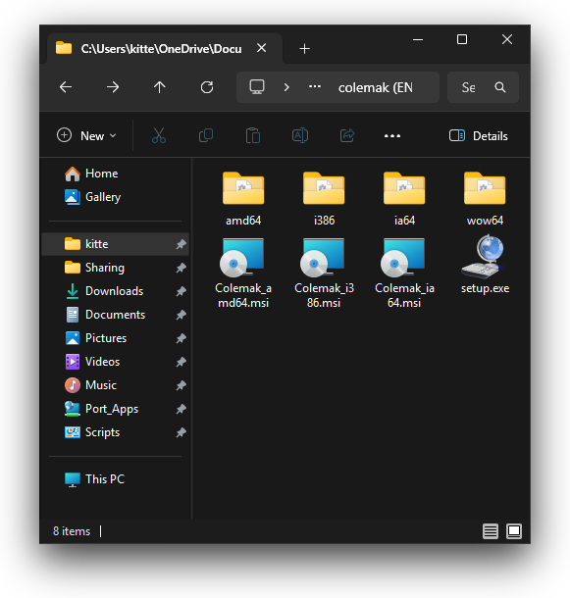Screen dimensions: 570x598
Task: Toggle the Details pane
Action: tap(479, 135)
